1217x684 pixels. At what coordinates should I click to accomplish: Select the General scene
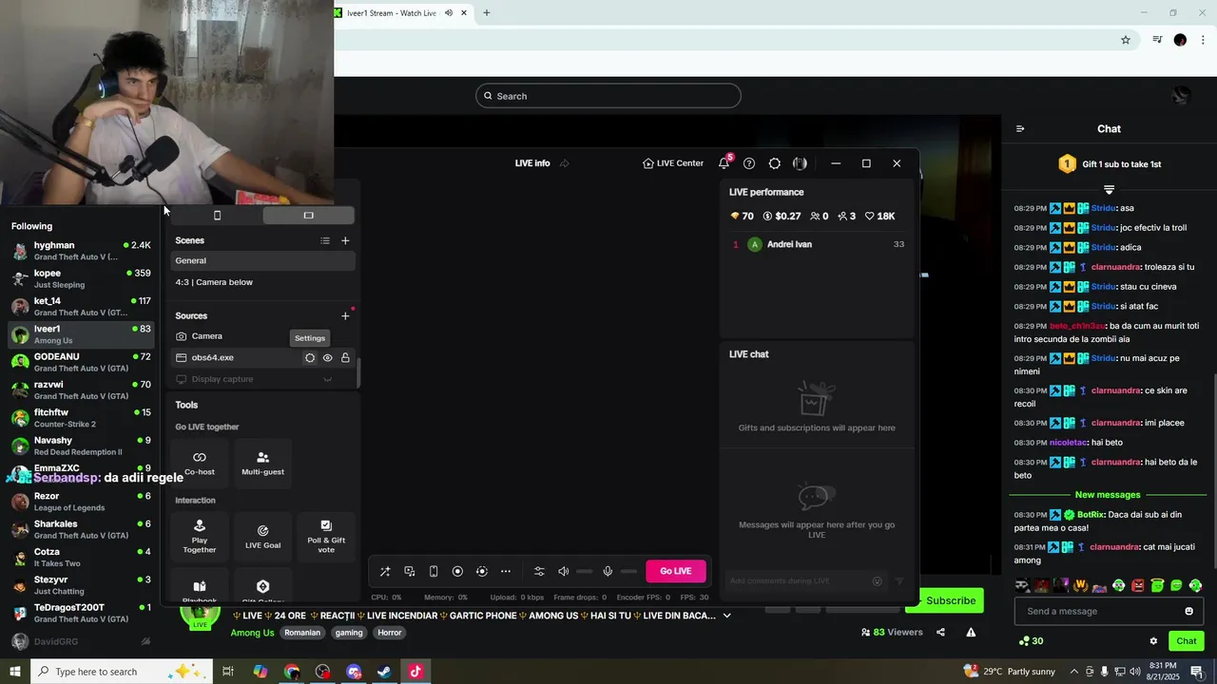click(x=263, y=261)
